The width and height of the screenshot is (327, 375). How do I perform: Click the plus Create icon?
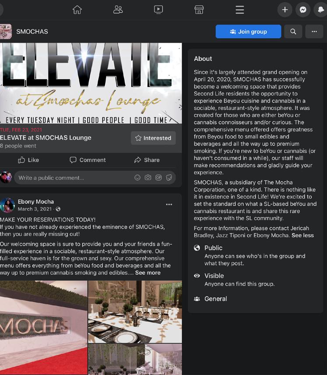pyautogui.click(x=285, y=10)
